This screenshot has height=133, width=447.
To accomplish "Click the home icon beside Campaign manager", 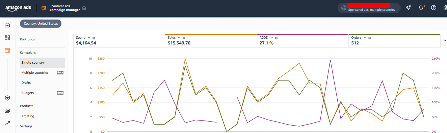I will pos(84,8).
